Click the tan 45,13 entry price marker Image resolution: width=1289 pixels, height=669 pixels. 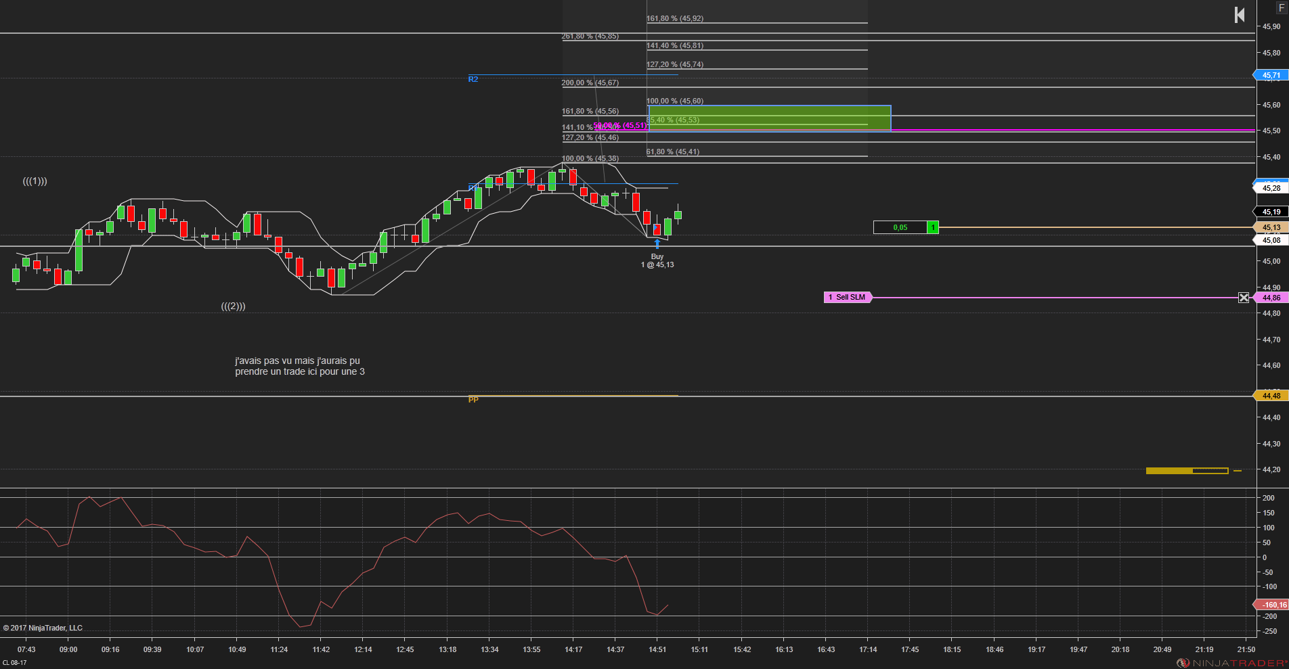pyautogui.click(x=1271, y=227)
